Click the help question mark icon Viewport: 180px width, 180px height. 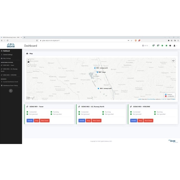170,46
